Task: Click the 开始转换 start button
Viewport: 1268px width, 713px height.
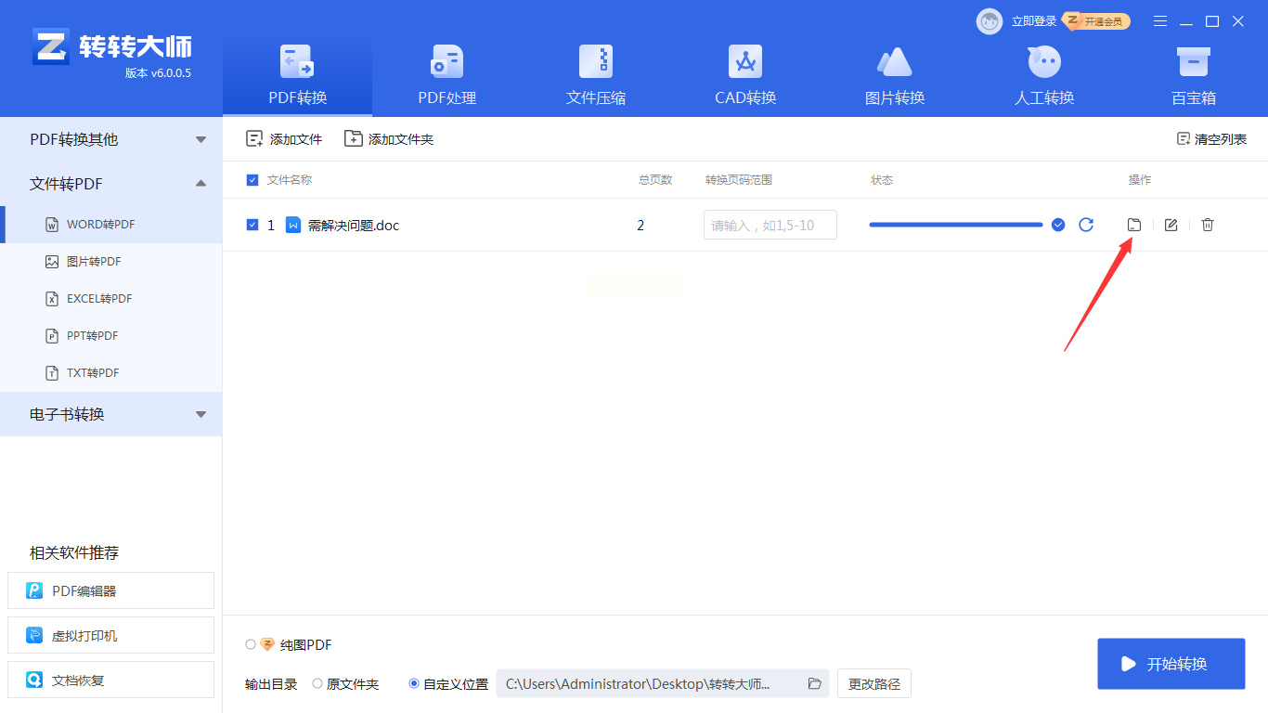Action: click(1171, 664)
